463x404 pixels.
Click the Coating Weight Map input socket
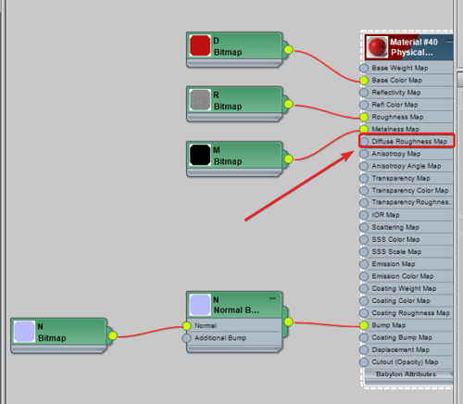(x=364, y=288)
